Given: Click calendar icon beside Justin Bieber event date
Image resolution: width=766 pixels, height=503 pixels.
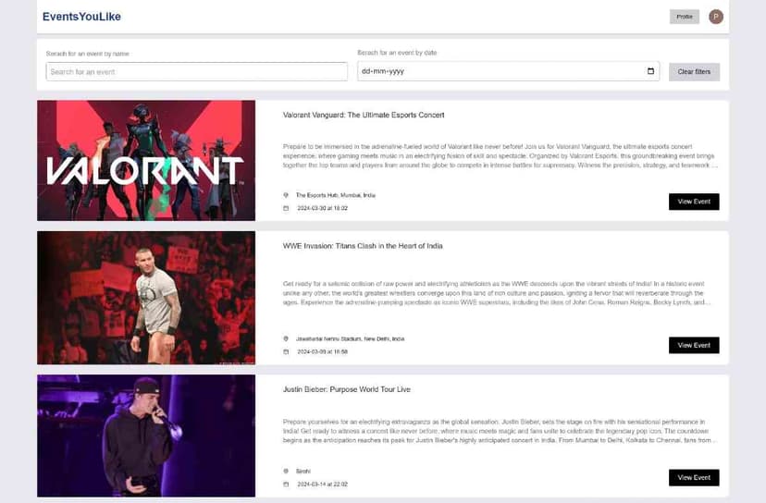Looking at the screenshot, I should coord(287,484).
